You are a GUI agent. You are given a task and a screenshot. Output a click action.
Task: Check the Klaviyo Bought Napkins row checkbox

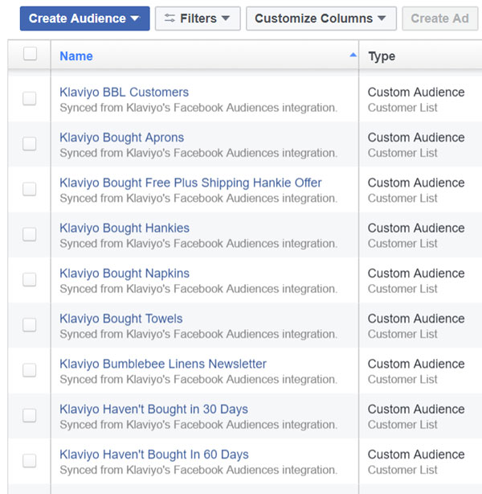tap(29, 280)
